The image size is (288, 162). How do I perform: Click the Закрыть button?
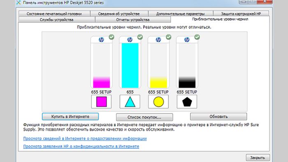click(x=258, y=157)
